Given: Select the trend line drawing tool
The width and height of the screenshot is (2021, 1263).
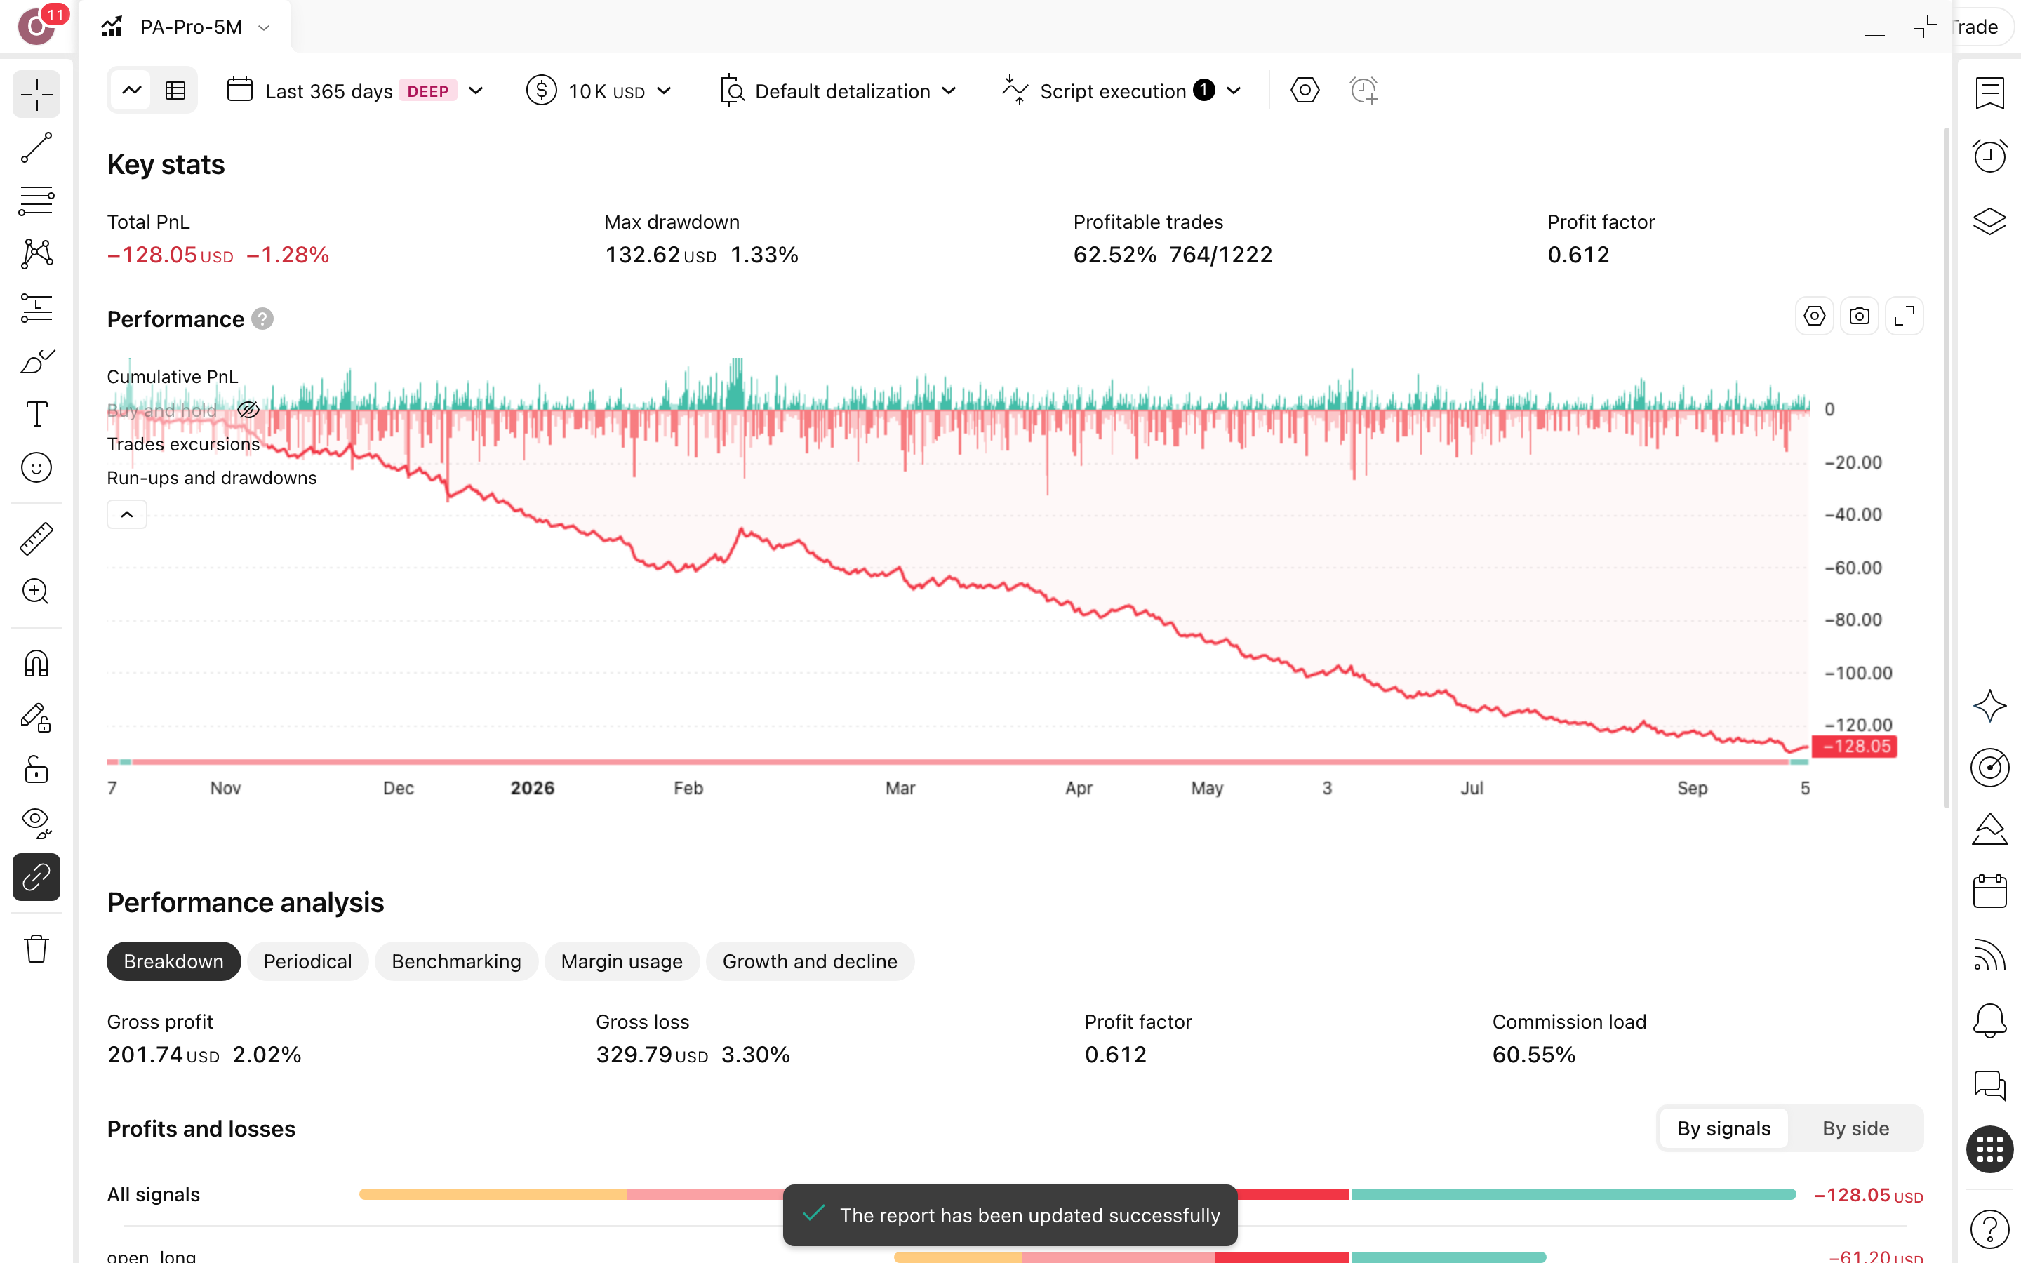Looking at the screenshot, I should click(x=36, y=148).
